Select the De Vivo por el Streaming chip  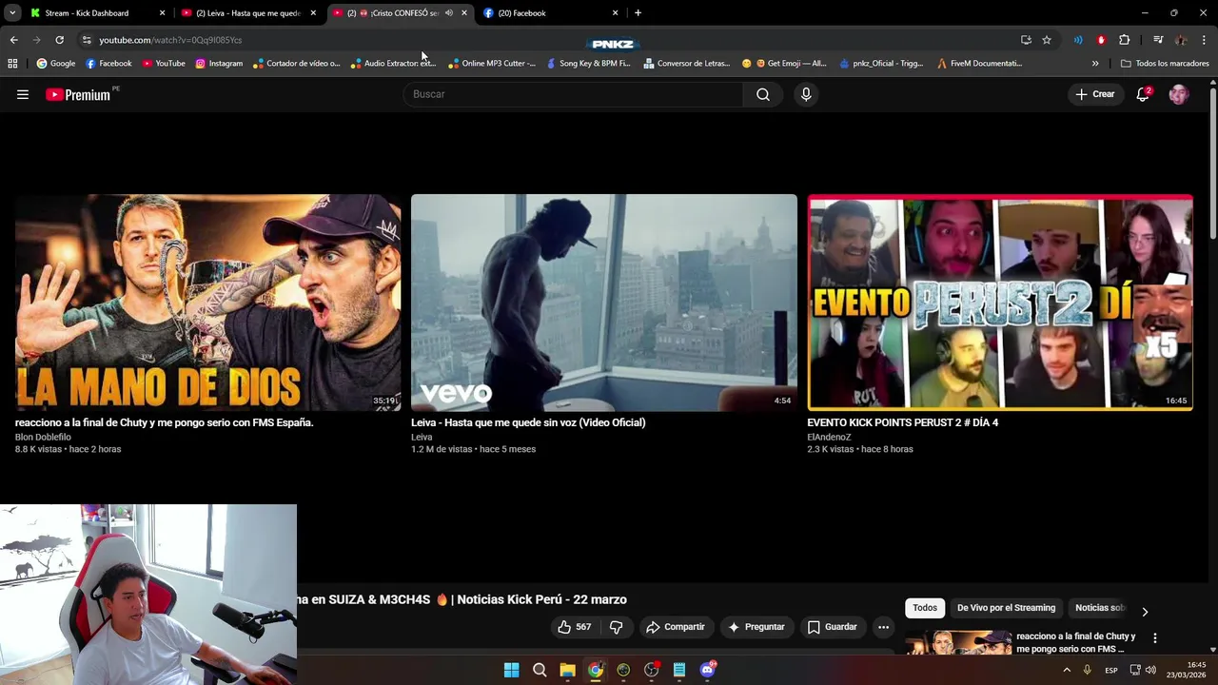pyautogui.click(x=1006, y=608)
